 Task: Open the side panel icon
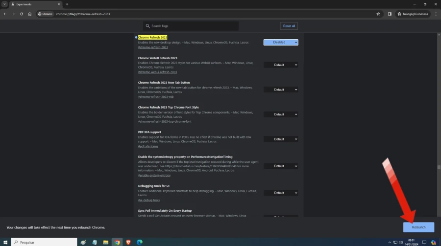(x=390, y=14)
